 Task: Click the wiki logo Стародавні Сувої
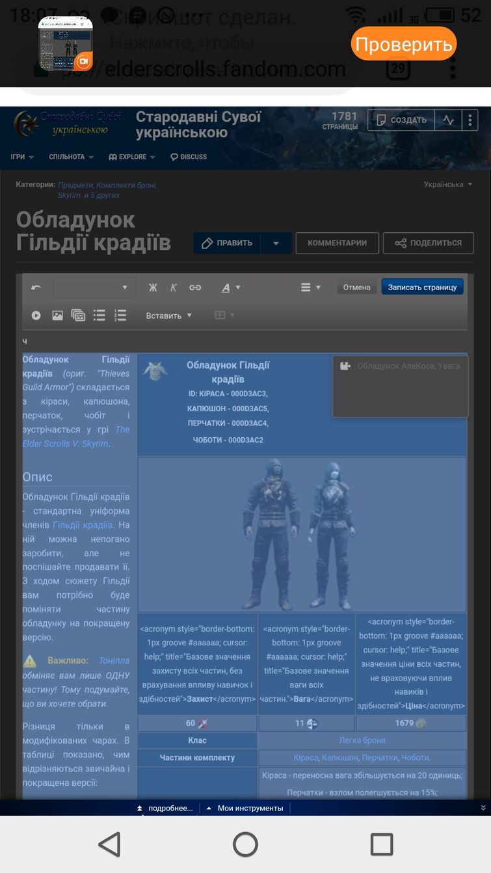68,123
